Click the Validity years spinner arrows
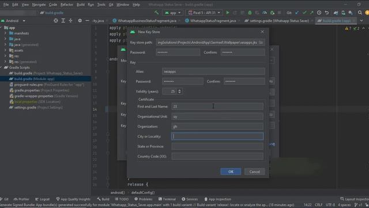The width and height of the screenshot is (369, 208). click(x=179, y=91)
